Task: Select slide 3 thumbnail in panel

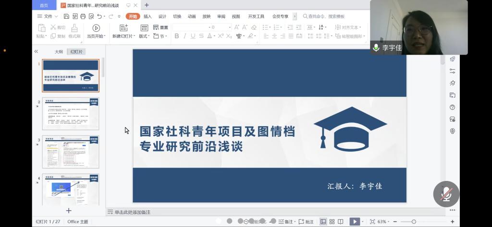Action: coord(71,151)
